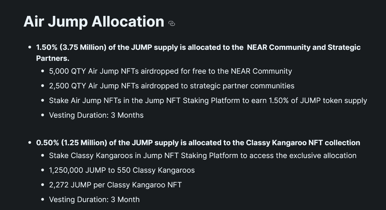Click the Classy Kangaroo NFT collection text
This screenshot has width=386, height=210.
pyautogui.click(x=303, y=143)
